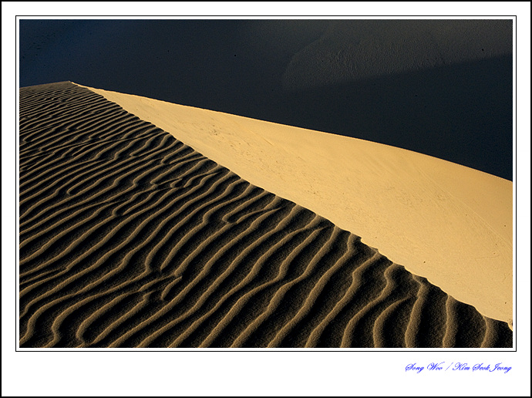Click the bottom-left corner of the photo

pos(22,345)
